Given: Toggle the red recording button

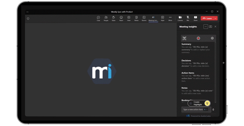Looking at the screenshot, I should [x=198, y=38].
